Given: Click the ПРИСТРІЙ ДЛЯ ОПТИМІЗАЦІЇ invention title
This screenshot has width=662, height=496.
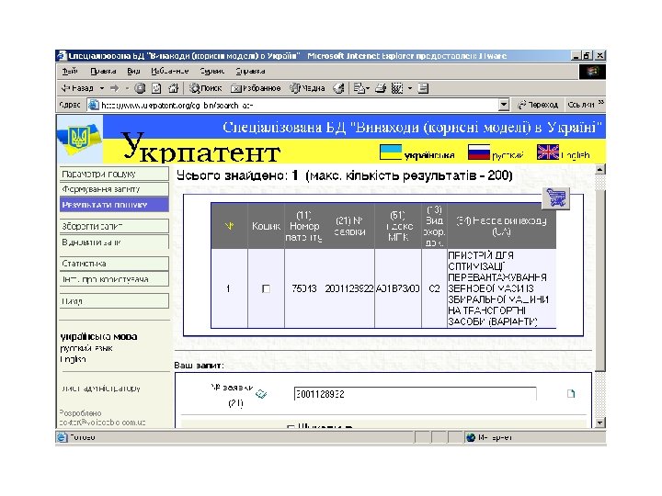Looking at the screenshot, I should 498,288.
